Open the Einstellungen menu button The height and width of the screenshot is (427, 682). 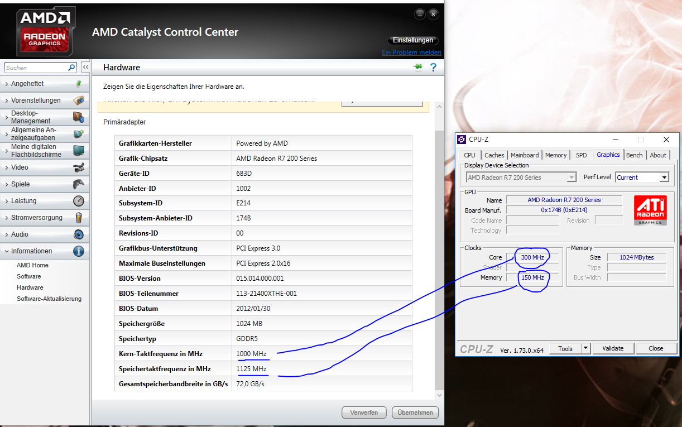tap(413, 40)
